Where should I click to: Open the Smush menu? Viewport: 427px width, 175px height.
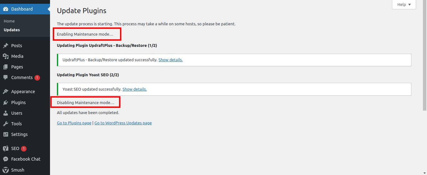tap(25, 170)
